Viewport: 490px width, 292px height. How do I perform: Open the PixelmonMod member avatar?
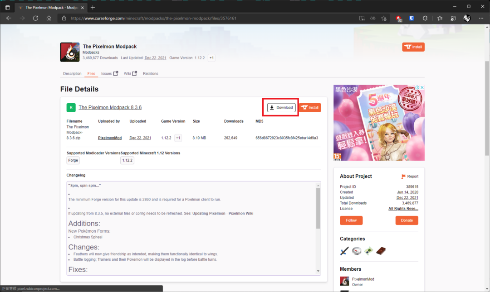[x=344, y=281]
